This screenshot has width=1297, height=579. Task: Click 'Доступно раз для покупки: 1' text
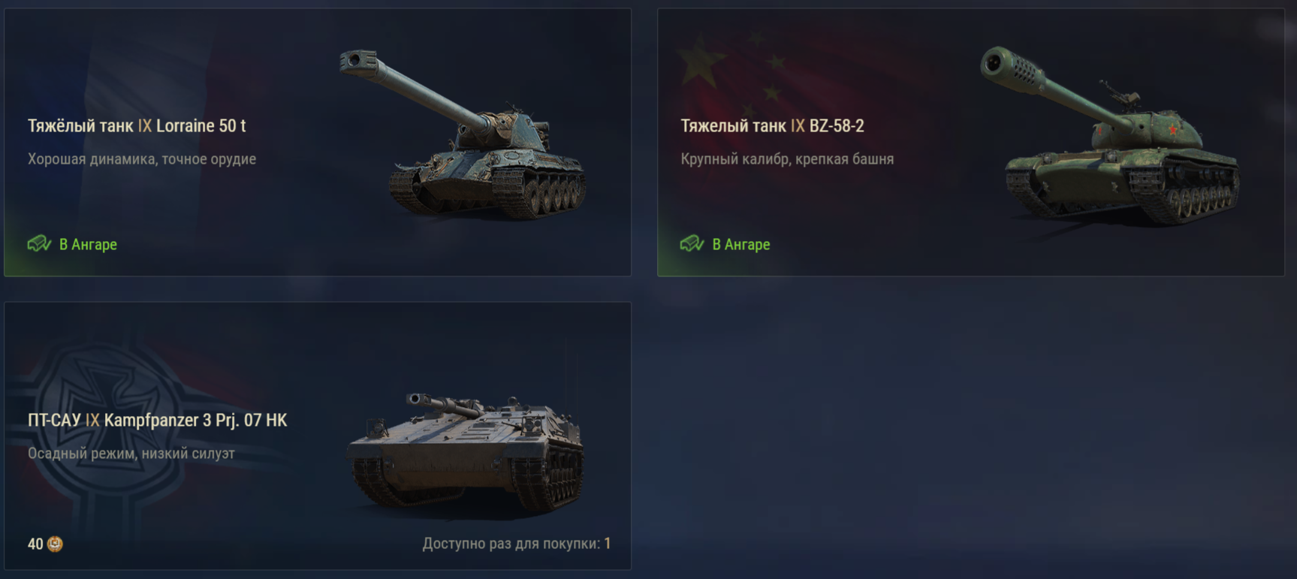517,544
